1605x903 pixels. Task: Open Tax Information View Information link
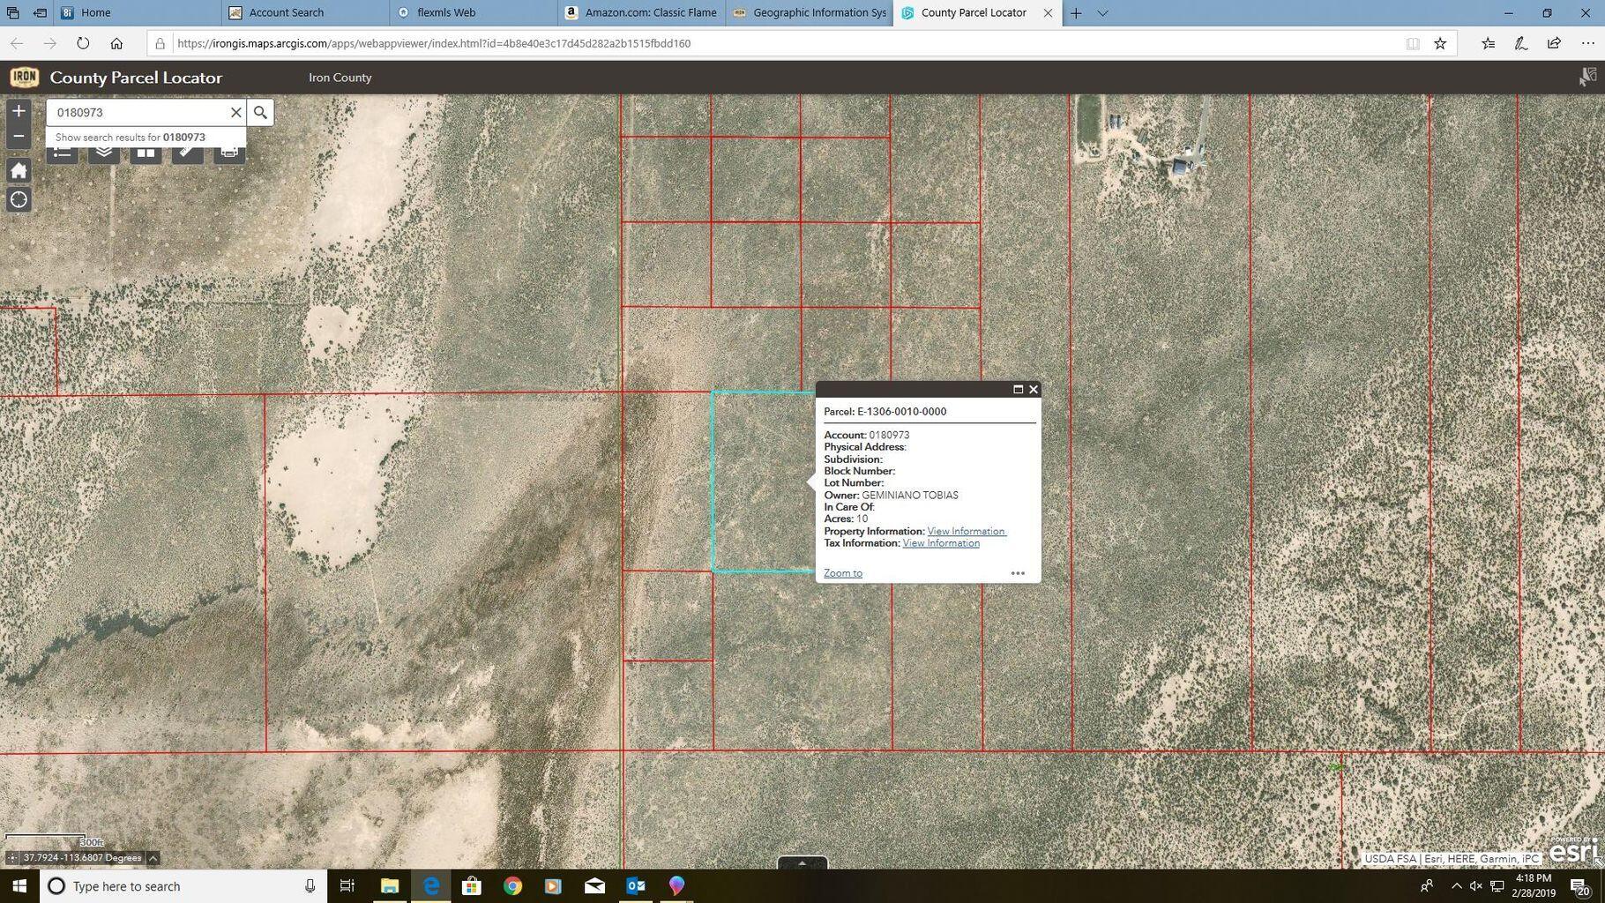point(940,542)
